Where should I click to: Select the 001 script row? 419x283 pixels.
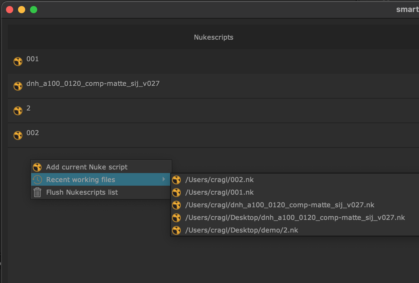pos(32,59)
